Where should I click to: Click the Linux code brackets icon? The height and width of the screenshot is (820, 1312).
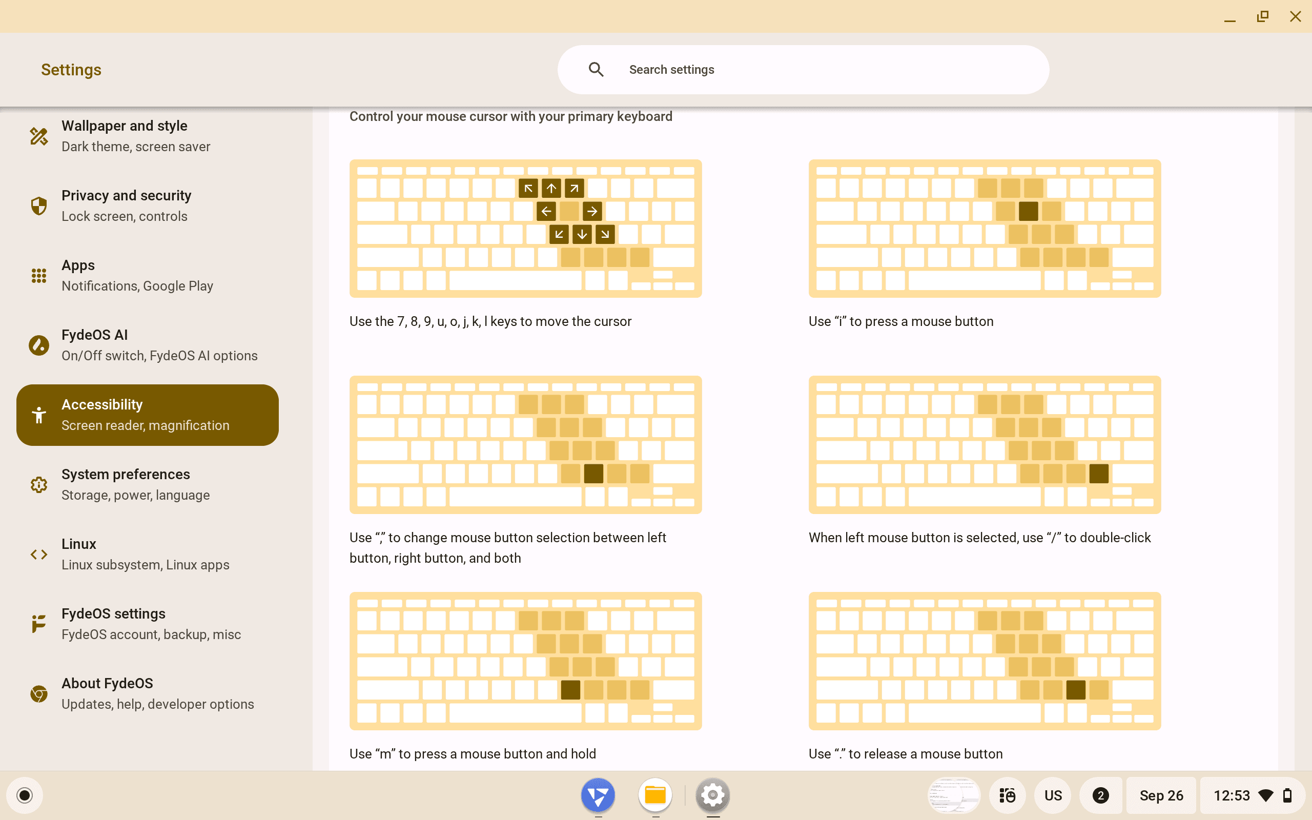(38, 554)
